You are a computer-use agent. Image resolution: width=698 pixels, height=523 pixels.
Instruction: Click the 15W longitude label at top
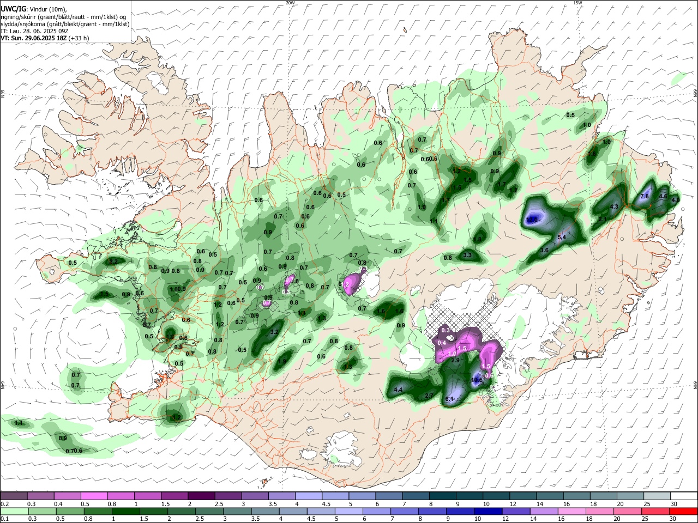click(577, 3)
